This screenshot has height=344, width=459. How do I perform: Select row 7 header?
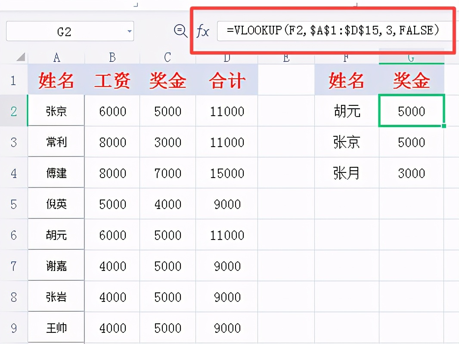point(13,266)
